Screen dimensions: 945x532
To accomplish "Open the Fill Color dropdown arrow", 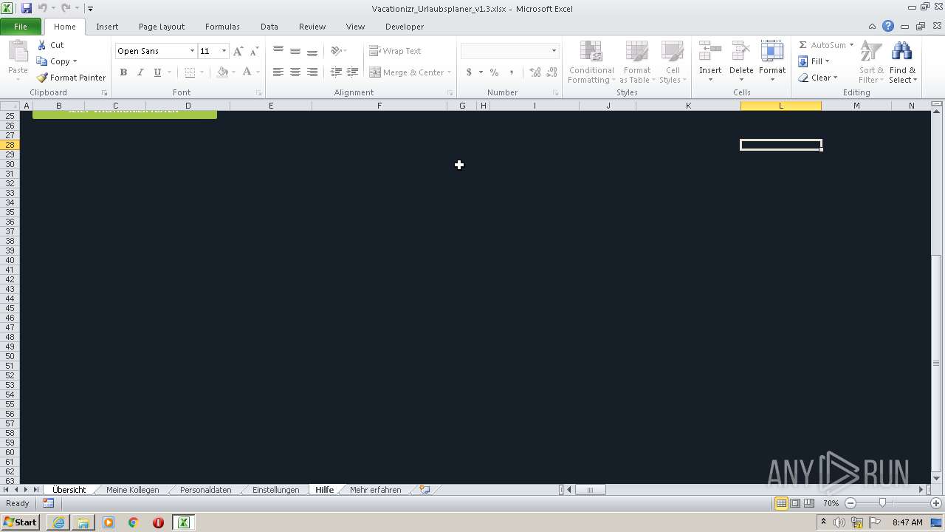I will (x=233, y=72).
